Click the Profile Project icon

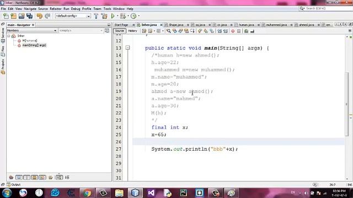click(133, 16)
